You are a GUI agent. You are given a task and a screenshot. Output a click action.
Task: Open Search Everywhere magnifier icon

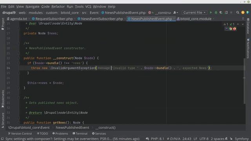[238, 13]
